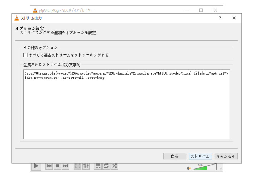Toggle fullscreen in the VLC window
Viewport: 258px width, 180px height.
coord(77,166)
